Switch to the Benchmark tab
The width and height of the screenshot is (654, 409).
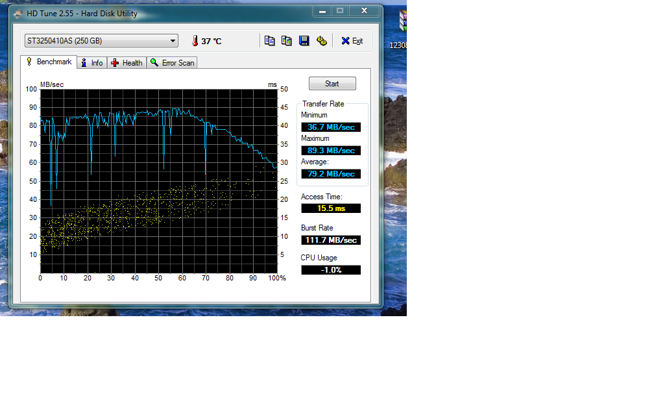point(49,62)
